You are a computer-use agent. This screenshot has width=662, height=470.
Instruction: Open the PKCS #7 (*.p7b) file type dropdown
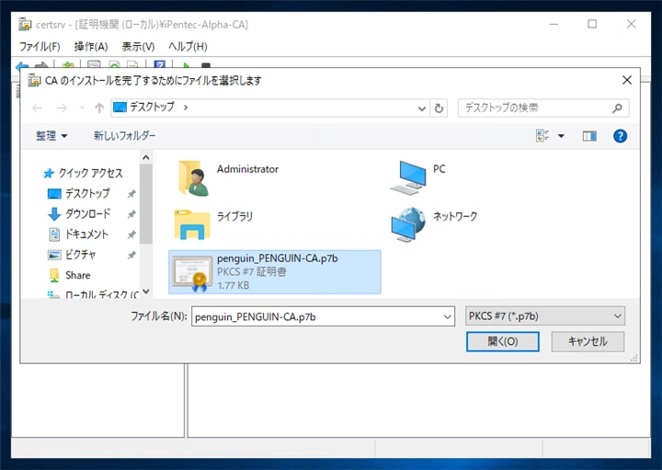tap(544, 315)
